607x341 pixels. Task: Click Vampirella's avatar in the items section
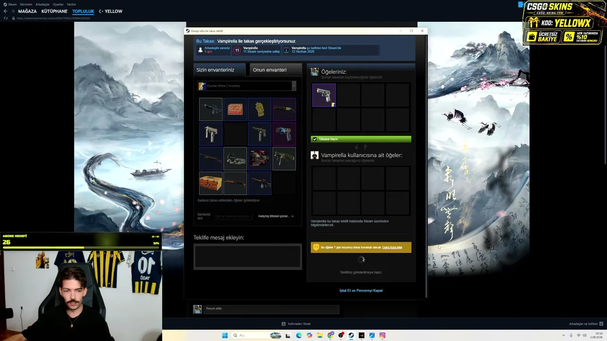314,155
